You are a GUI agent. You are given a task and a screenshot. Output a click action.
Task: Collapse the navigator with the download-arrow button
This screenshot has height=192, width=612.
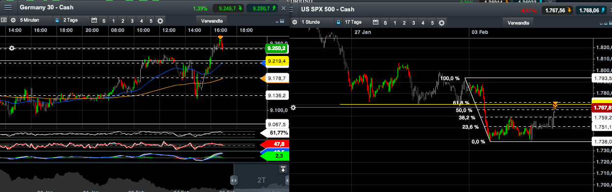(283, 169)
